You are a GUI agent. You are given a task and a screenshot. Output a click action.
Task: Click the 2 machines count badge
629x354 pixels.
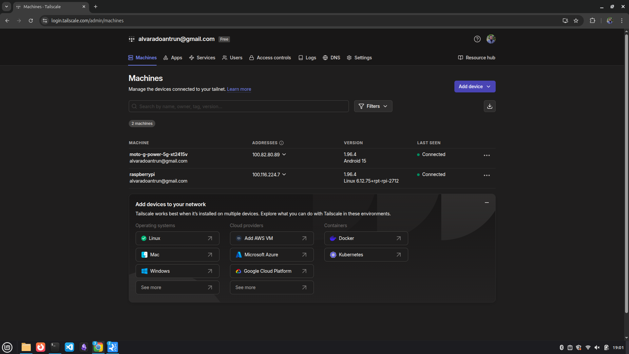click(142, 124)
